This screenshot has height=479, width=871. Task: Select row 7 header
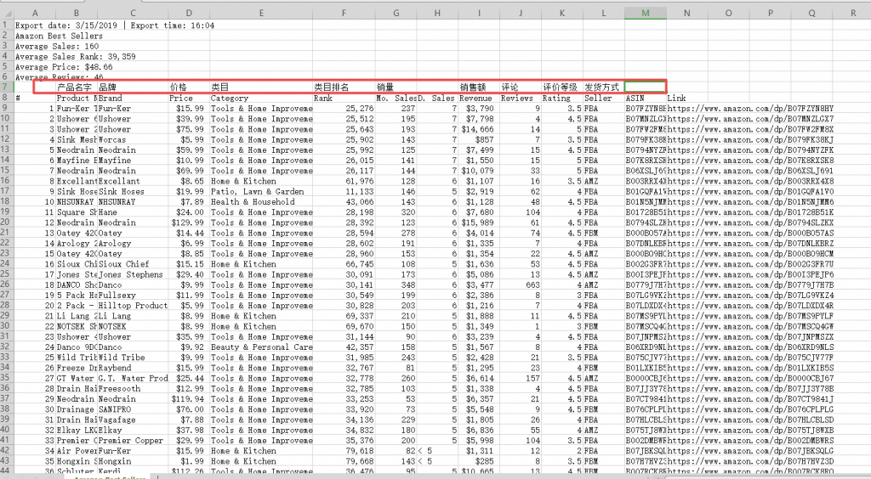tap(6, 87)
